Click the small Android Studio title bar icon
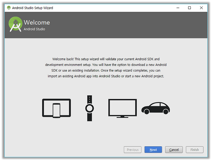This screenshot has height=161, width=212. pos(9,8)
